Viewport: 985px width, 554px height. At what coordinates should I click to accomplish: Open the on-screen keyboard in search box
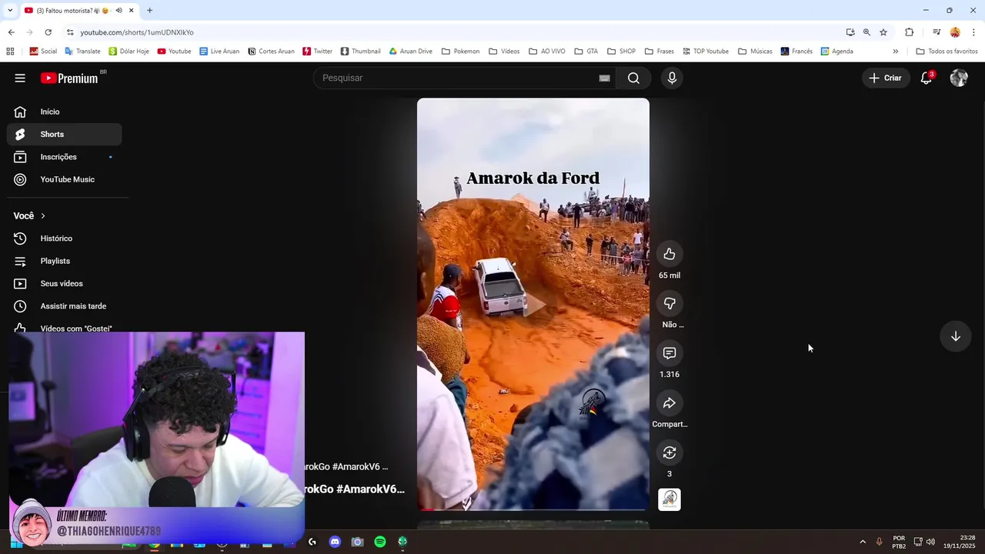coord(604,78)
